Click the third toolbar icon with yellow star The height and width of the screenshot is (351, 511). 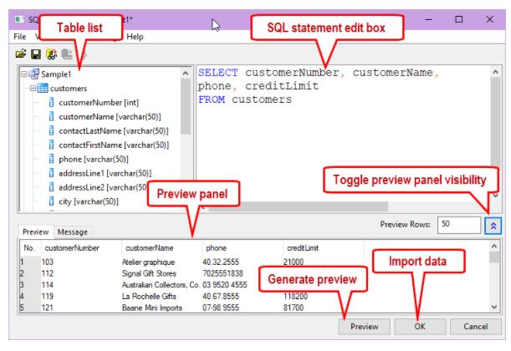(x=49, y=53)
